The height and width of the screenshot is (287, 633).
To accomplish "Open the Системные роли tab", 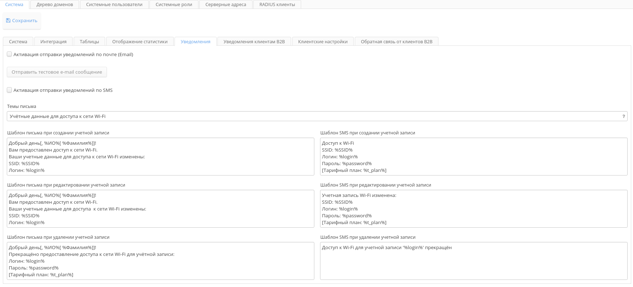I will point(174,5).
